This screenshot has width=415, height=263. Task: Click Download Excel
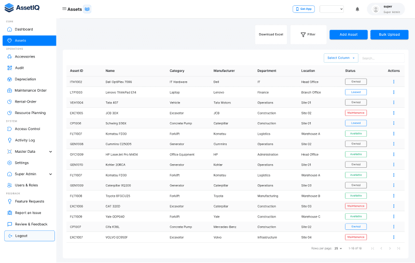(x=271, y=35)
